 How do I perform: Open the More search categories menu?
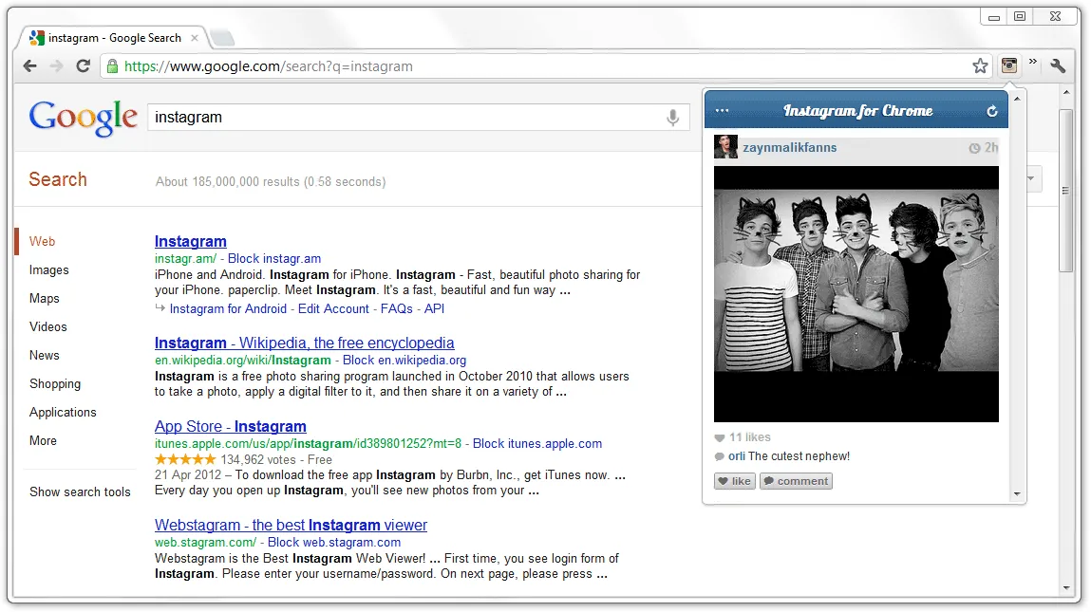(43, 440)
